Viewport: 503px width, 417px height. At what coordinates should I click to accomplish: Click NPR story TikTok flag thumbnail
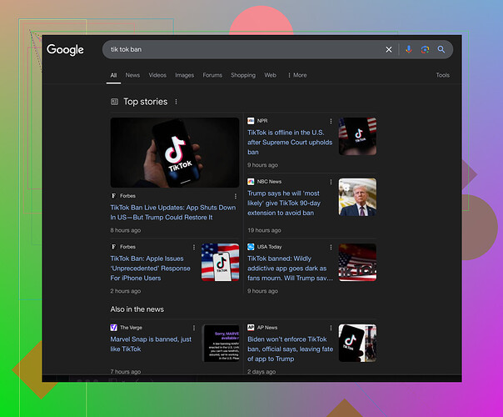[357, 137]
